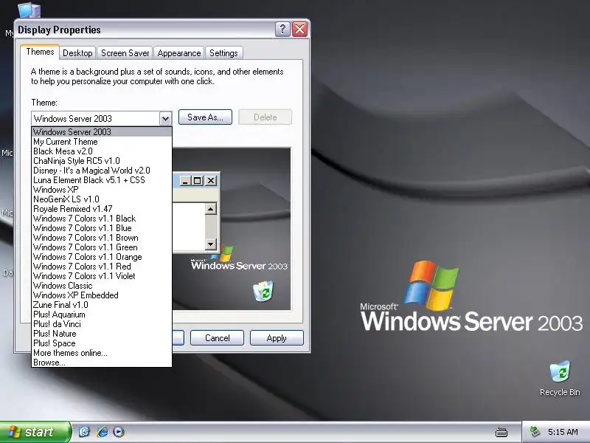This screenshot has width=590, height=443.
Task: Open the Start menu
Action: pyautogui.click(x=35, y=432)
